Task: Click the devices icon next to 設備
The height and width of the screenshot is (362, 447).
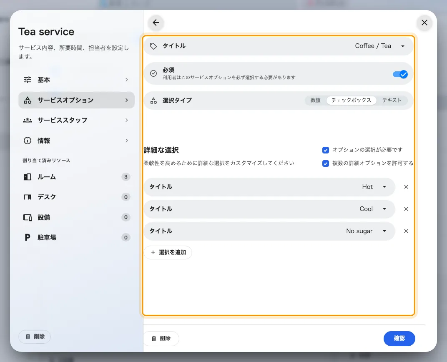Action: (28, 217)
